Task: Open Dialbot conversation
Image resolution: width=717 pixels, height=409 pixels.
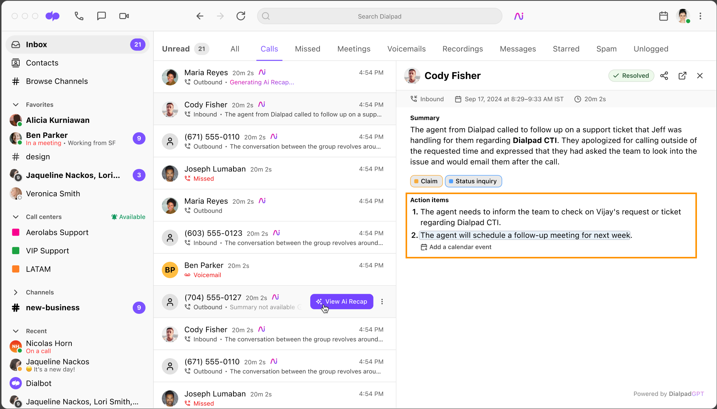Action: [x=77, y=383]
